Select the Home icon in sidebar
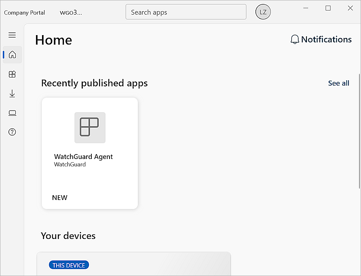The height and width of the screenshot is (276, 361). [x=12, y=54]
